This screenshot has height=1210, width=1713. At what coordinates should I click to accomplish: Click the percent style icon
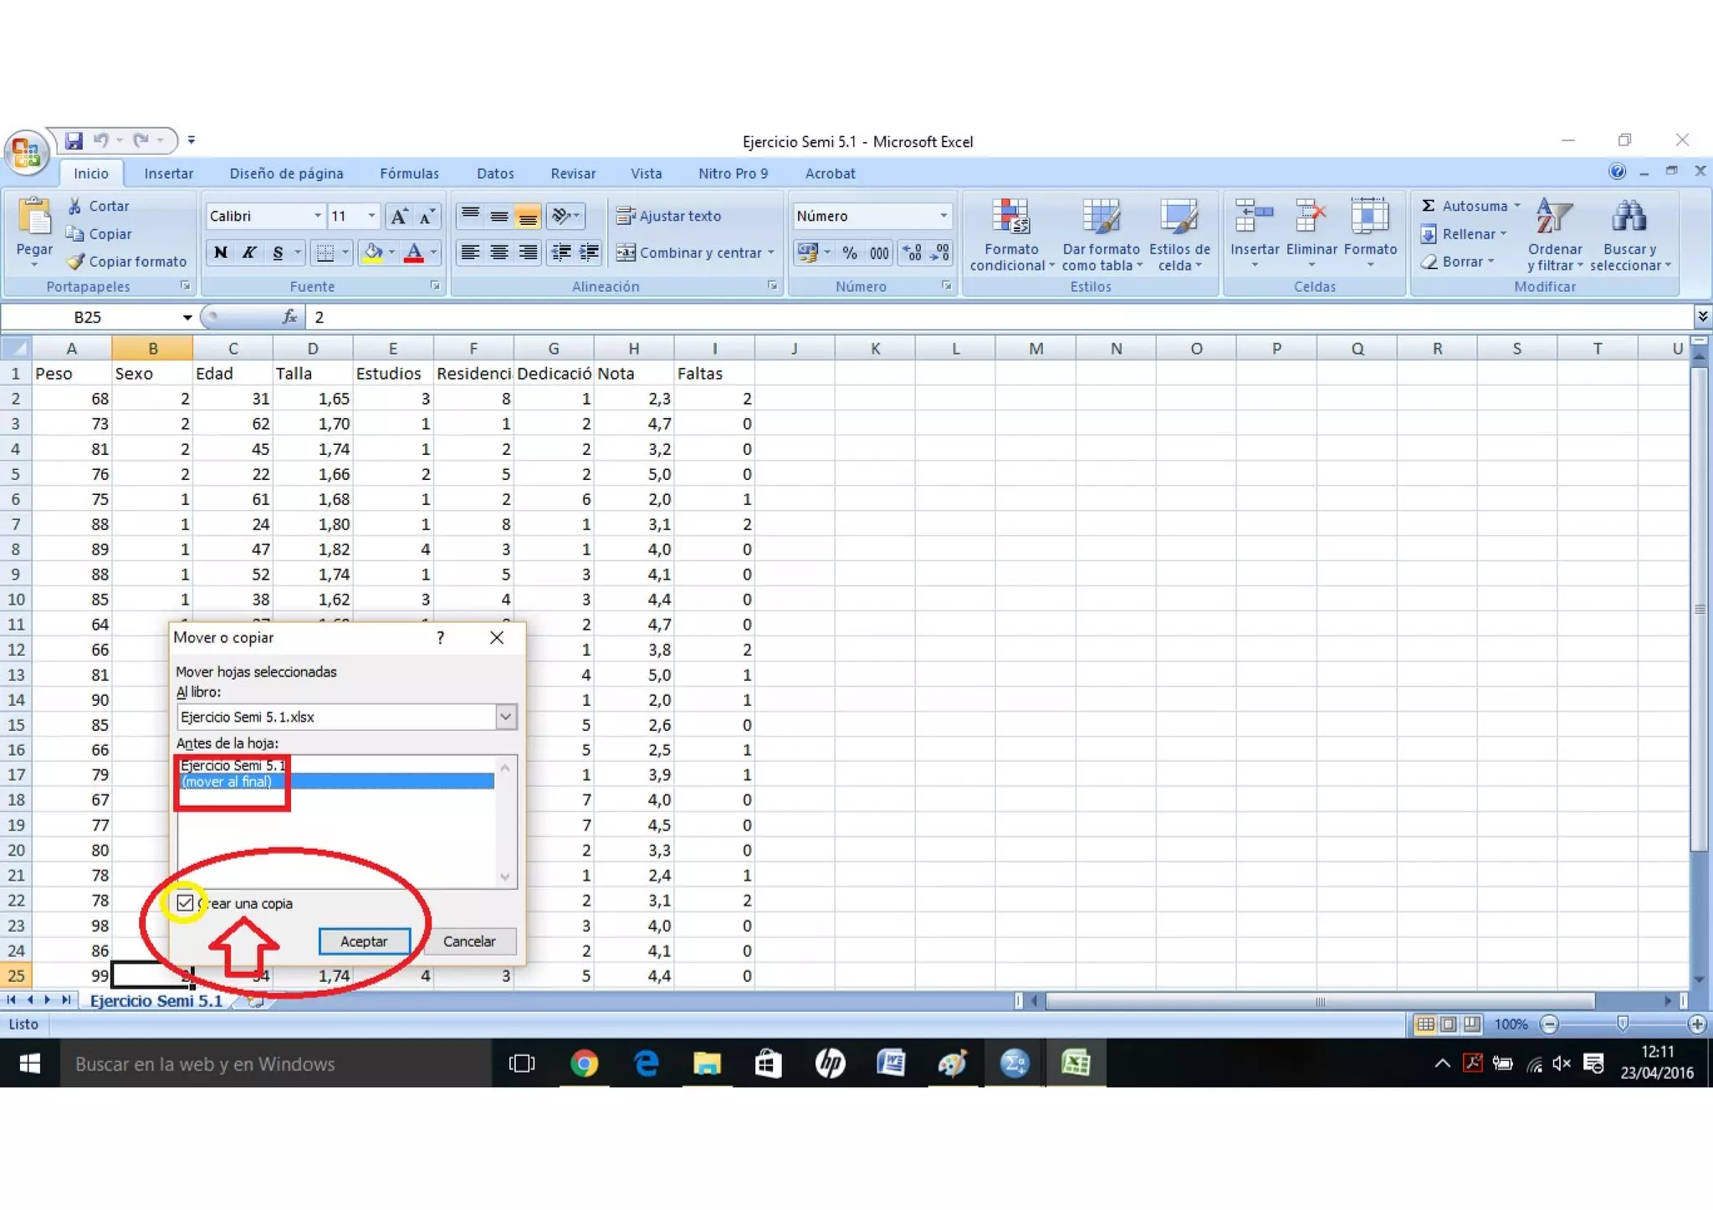[x=850, y=253]
